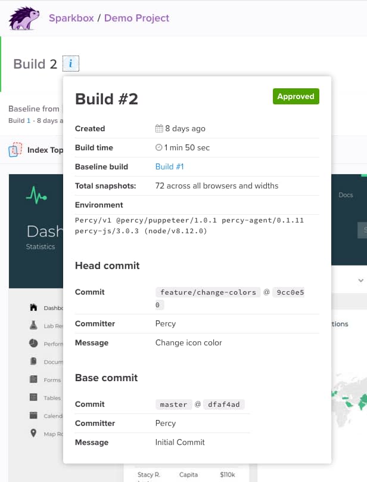Click the Head commit committer Percy

tap(166, 324)
